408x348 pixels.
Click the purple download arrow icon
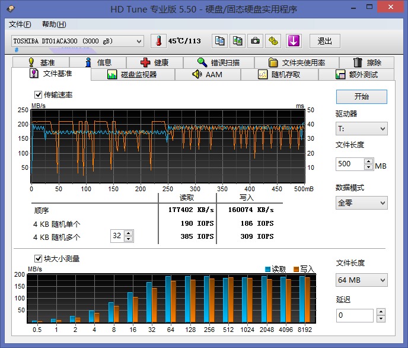click(x=294, y=41)
